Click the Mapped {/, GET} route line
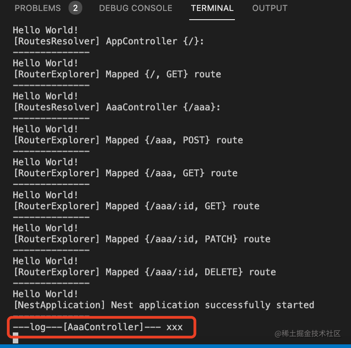This screenshot has height=348, width=351. click(117, 74)
